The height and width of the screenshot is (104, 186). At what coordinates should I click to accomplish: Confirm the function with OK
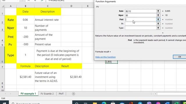pyautogui.click(x=180, y=57)
